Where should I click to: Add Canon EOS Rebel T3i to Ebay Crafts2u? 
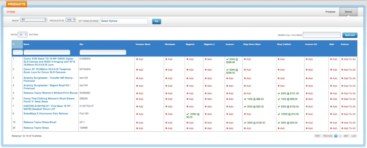coord(281,59)
